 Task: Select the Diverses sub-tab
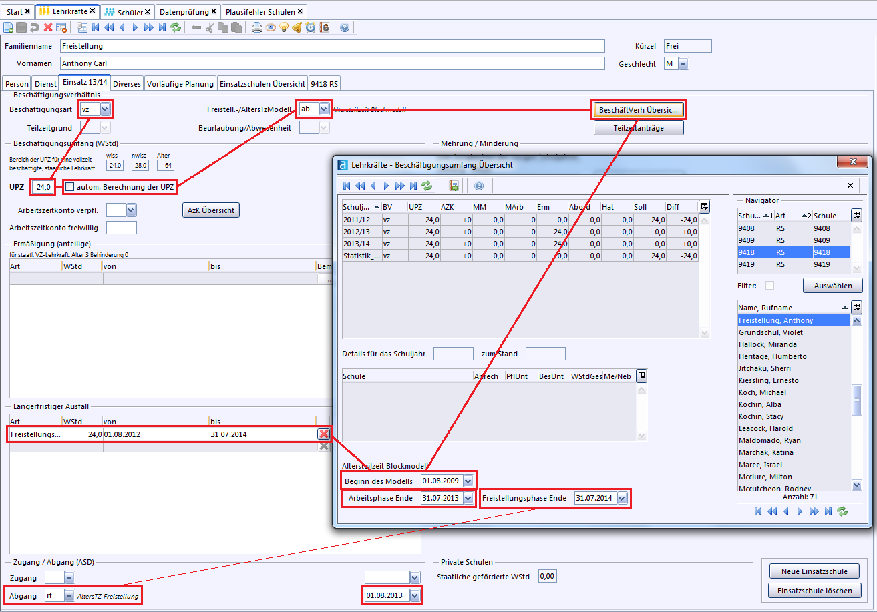pos(127,83)
